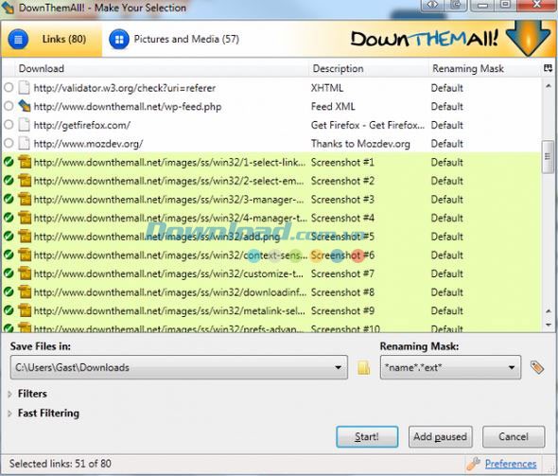The width and height of the screenshot is (558, 476).
Task: Switch to Pictures and Media (57) tab
Action: coord(174,39)
